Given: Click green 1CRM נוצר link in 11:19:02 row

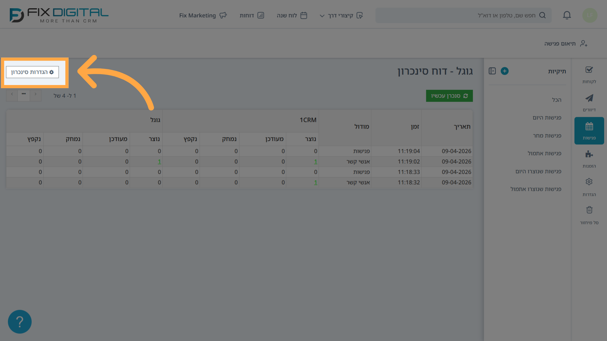Looking at the screenshot, I should (x=316, y=162).
